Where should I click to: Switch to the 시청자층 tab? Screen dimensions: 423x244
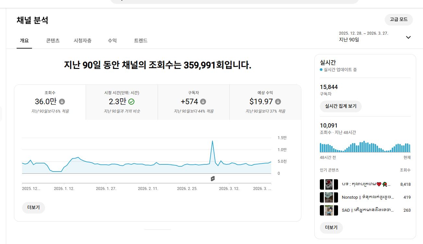point(82,41)
